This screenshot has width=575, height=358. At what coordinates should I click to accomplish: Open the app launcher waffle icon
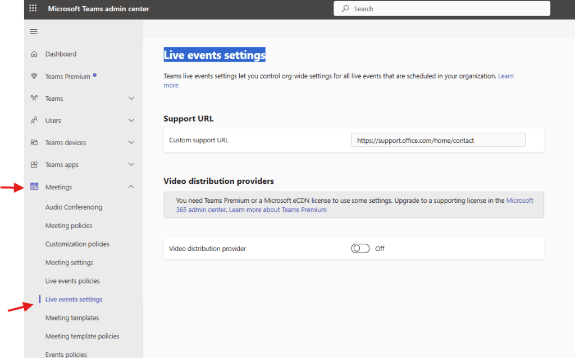33,9
